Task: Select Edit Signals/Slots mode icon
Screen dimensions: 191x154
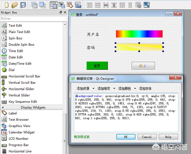Action: click(x=62, y=5)
